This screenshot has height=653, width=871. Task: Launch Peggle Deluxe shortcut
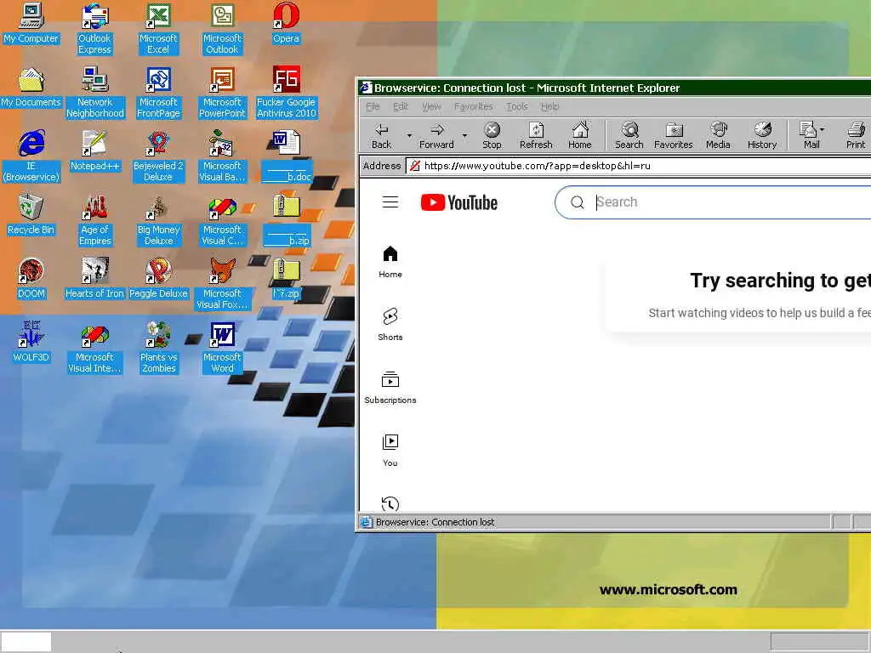pyautogui.click(x=158, y=278)
